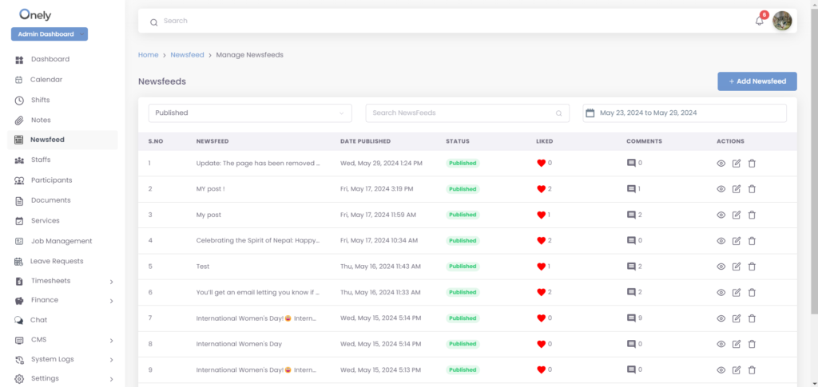The width and height of the screenshot is (818, 387).
Task: Click the calendar icon in date range field
Action: [590, 113]
